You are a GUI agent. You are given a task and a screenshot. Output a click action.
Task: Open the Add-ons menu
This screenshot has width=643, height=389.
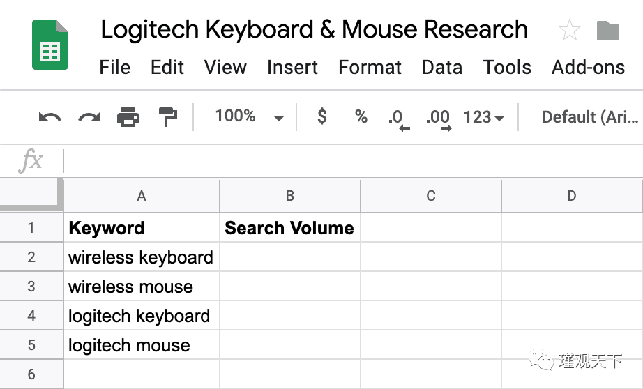pos(588,68)
